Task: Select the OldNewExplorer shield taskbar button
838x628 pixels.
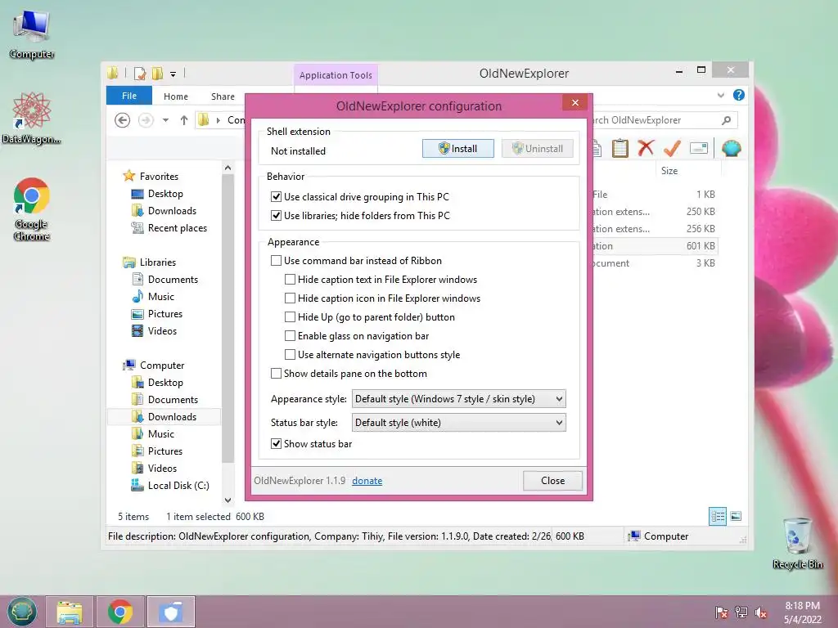Action: click(x=171, y=612)
